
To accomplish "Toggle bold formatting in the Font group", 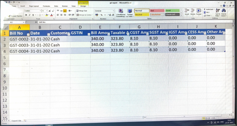I will pyautogui.click(x=26, y=15).
